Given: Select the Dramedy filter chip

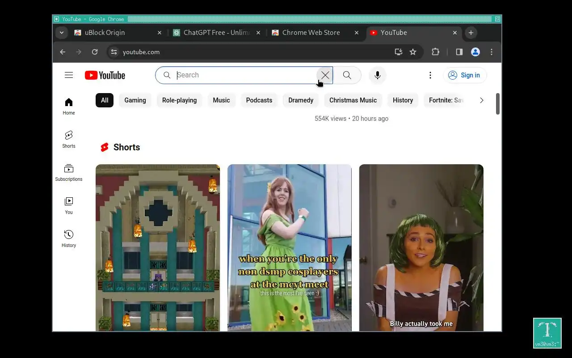Looking at the screenshot, I should (301, 100).
